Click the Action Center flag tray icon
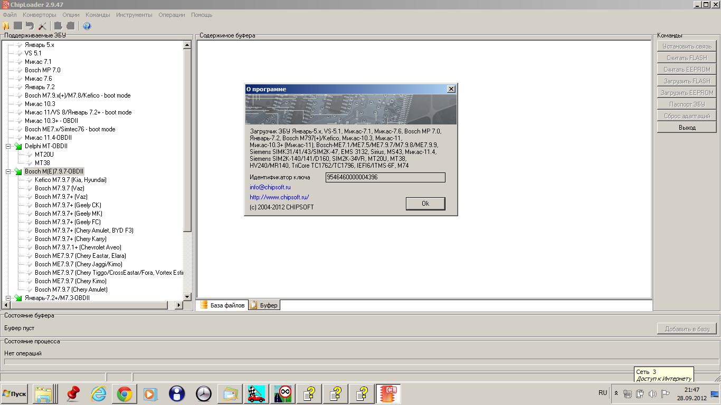This screenshot has width=721, height=405. tap(665, 393)
